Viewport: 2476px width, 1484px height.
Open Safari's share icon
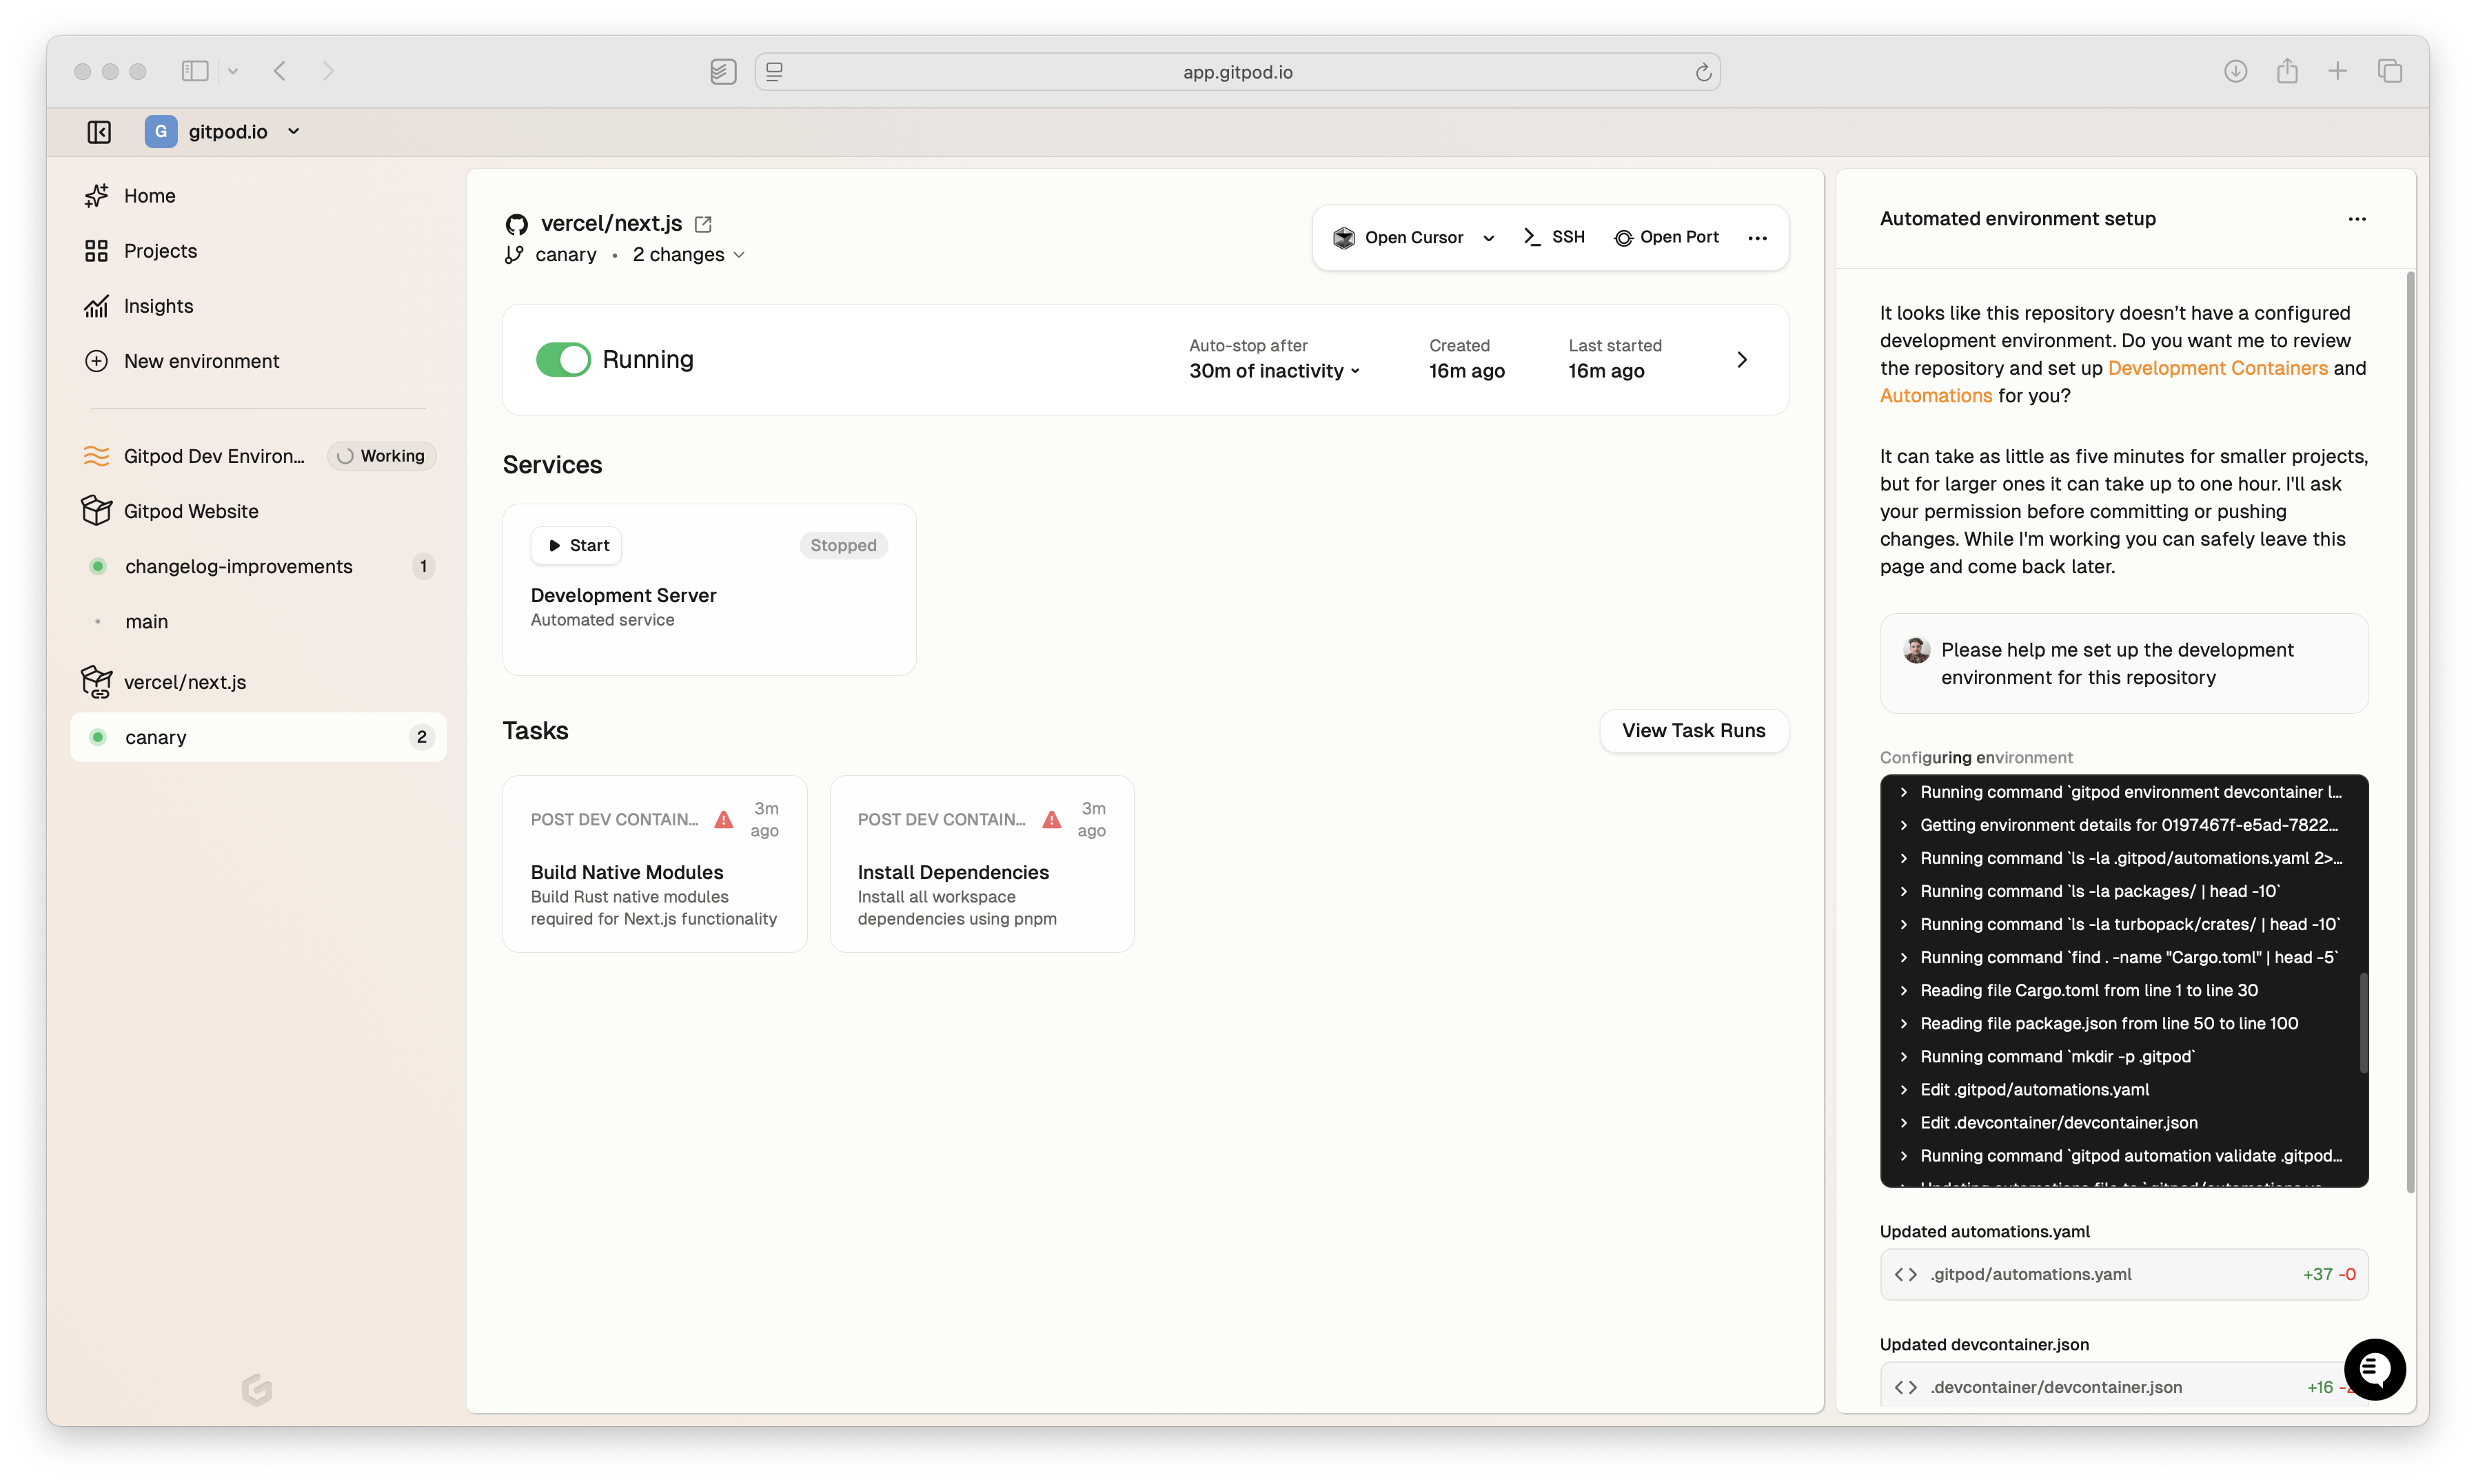click(2286, 71)
